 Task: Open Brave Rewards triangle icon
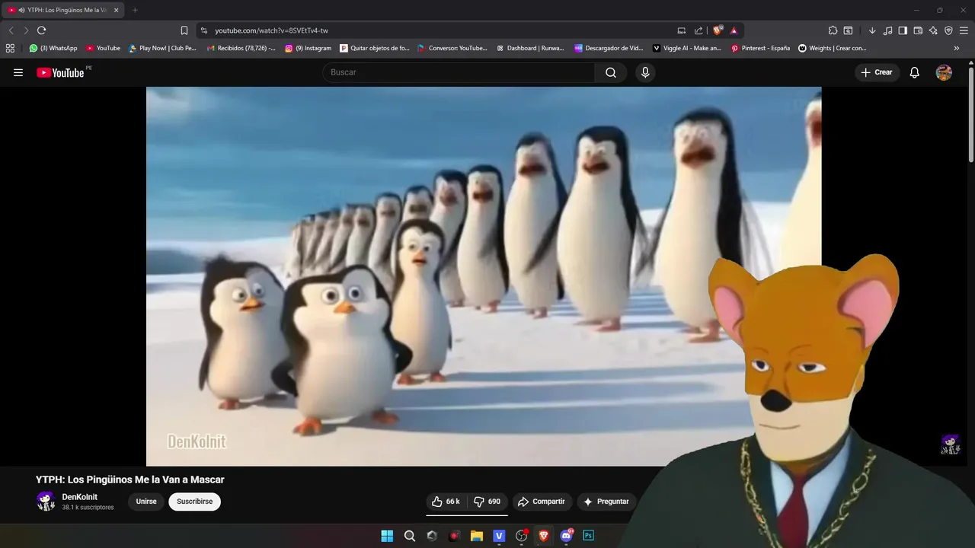(x=734, y=30)
